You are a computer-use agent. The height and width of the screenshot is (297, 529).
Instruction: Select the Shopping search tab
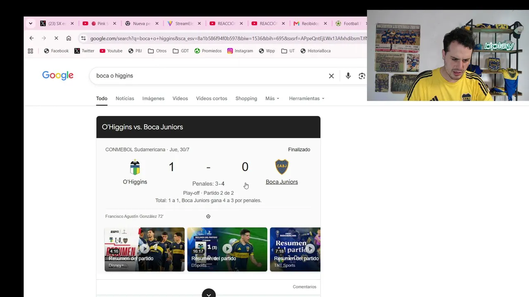click(246, 99)
